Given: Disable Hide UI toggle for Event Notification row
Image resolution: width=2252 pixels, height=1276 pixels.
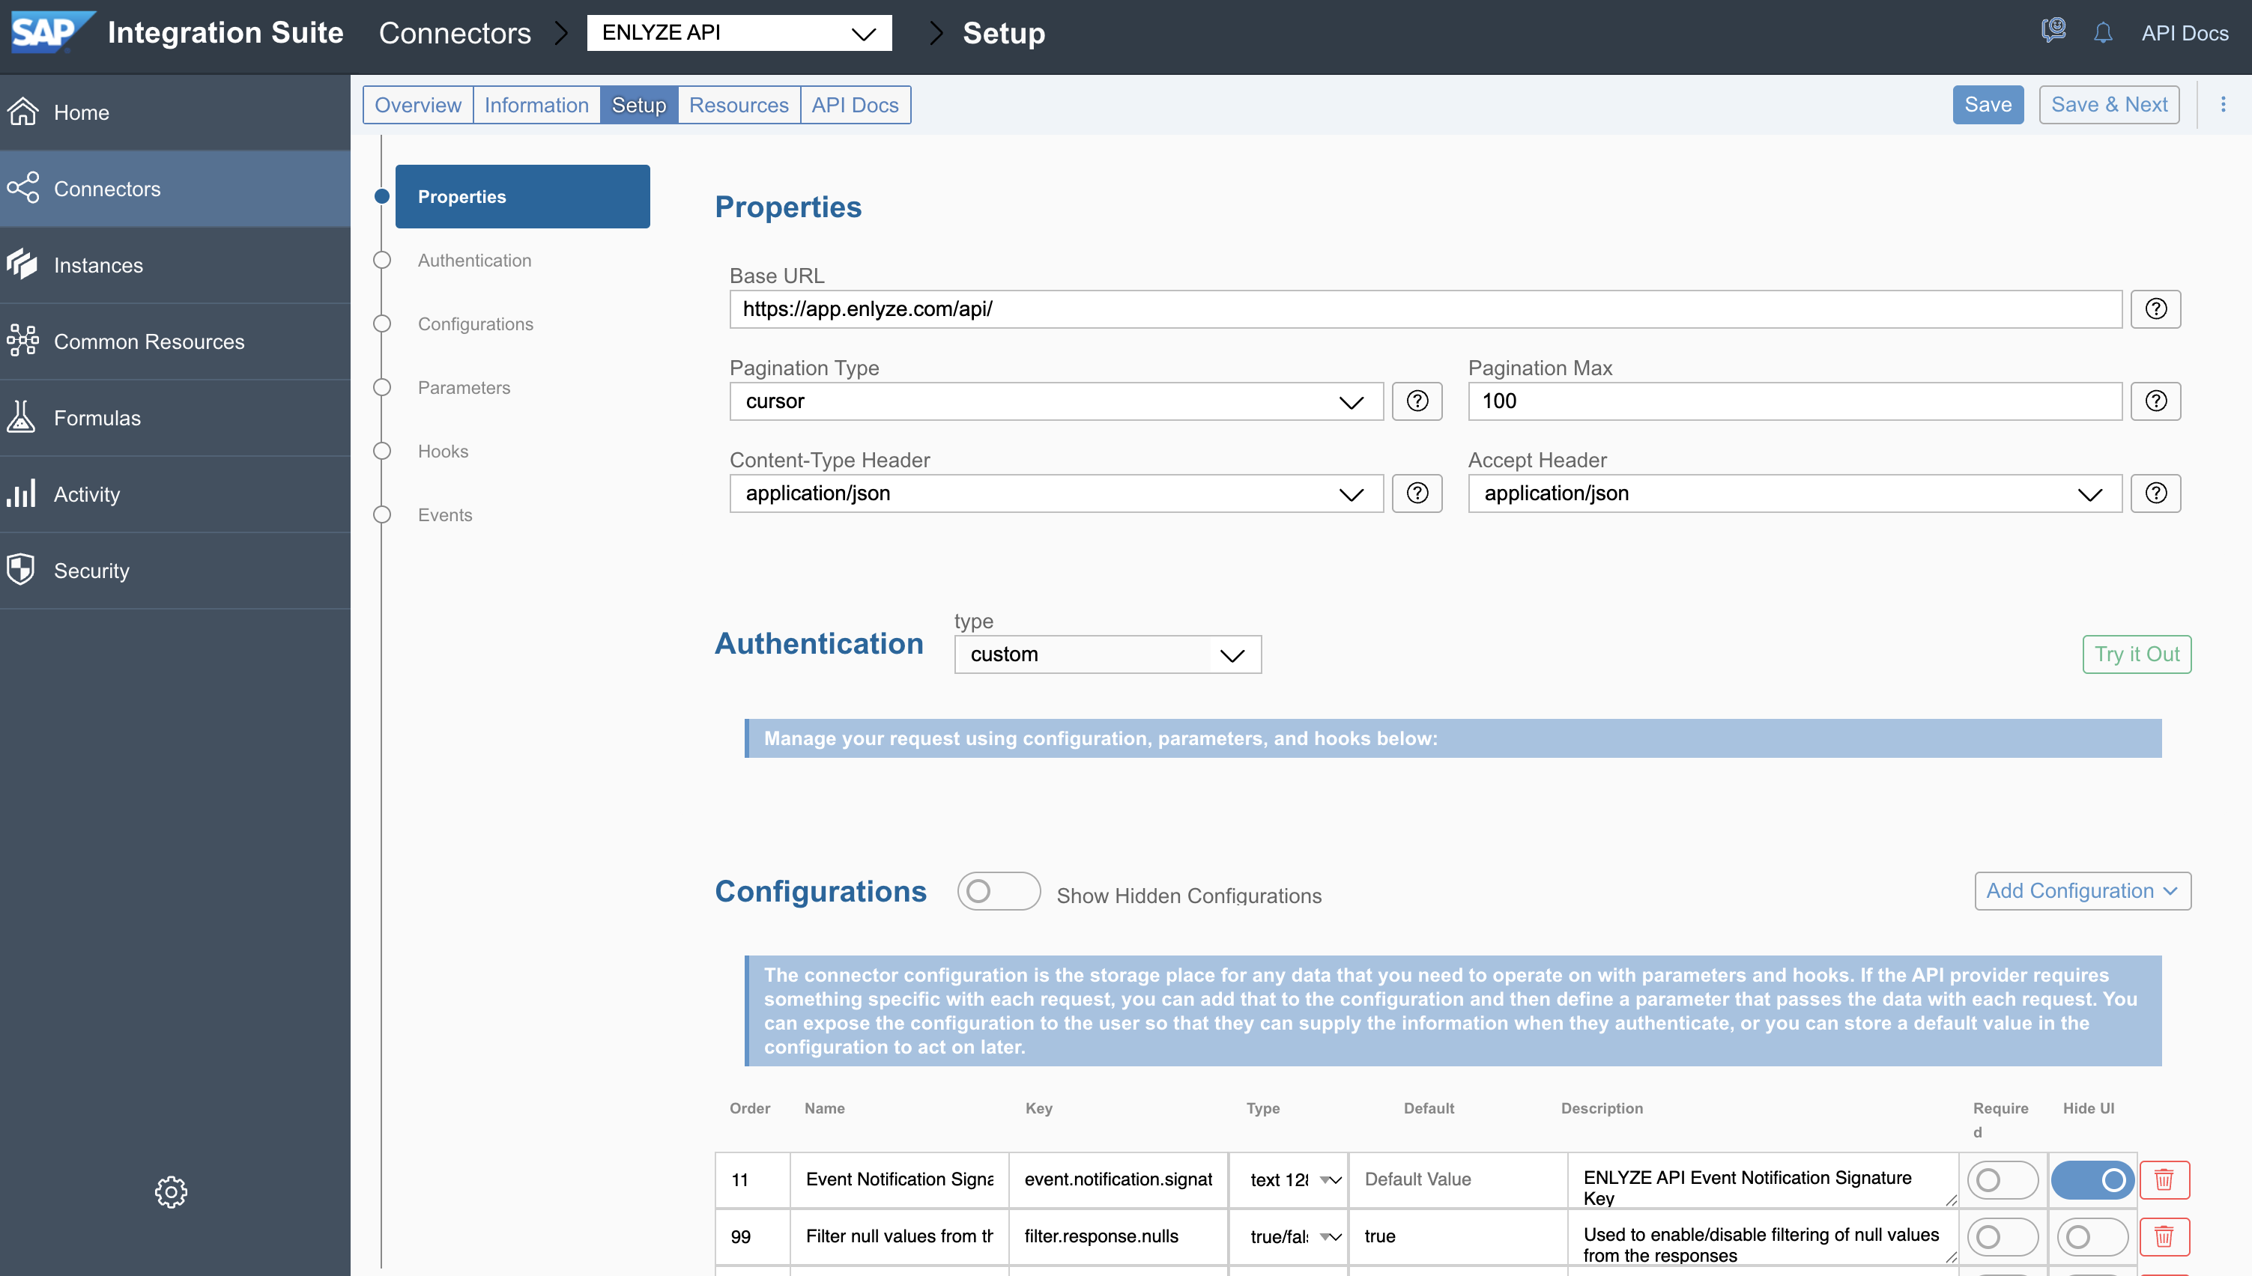Looking at the screenshot, I should click(x=2092, y=1179).
